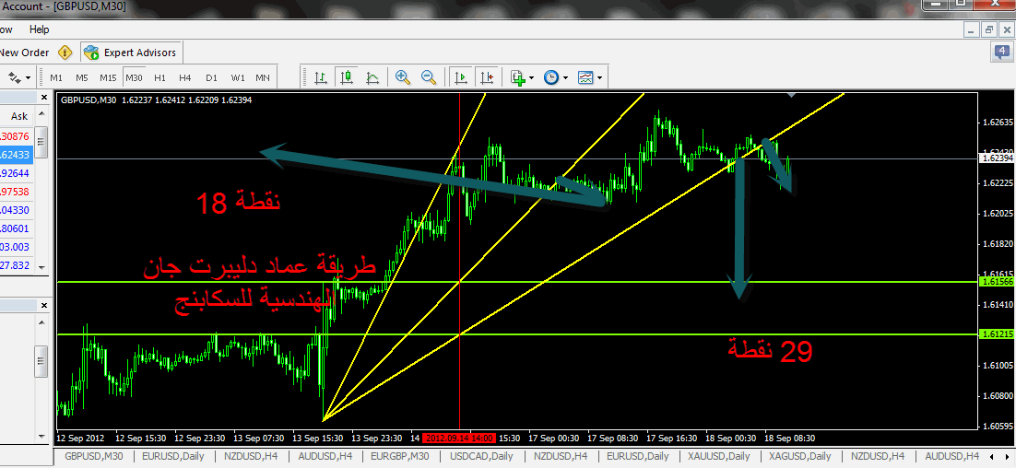Click the Market Watch scrollbar thumb
The width and height of the screenshot is (1016, 468).
(42, 143)
